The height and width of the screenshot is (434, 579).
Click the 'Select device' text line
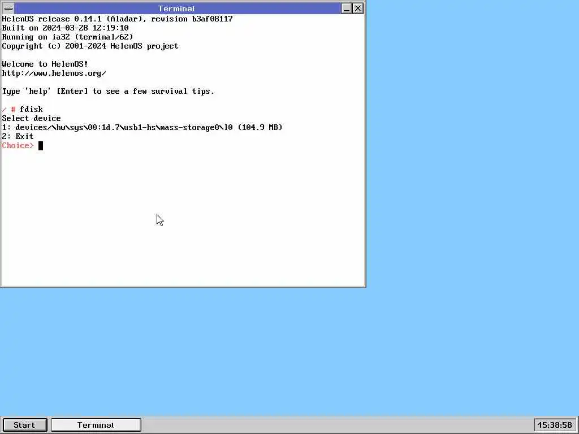[x=32, y=118]
